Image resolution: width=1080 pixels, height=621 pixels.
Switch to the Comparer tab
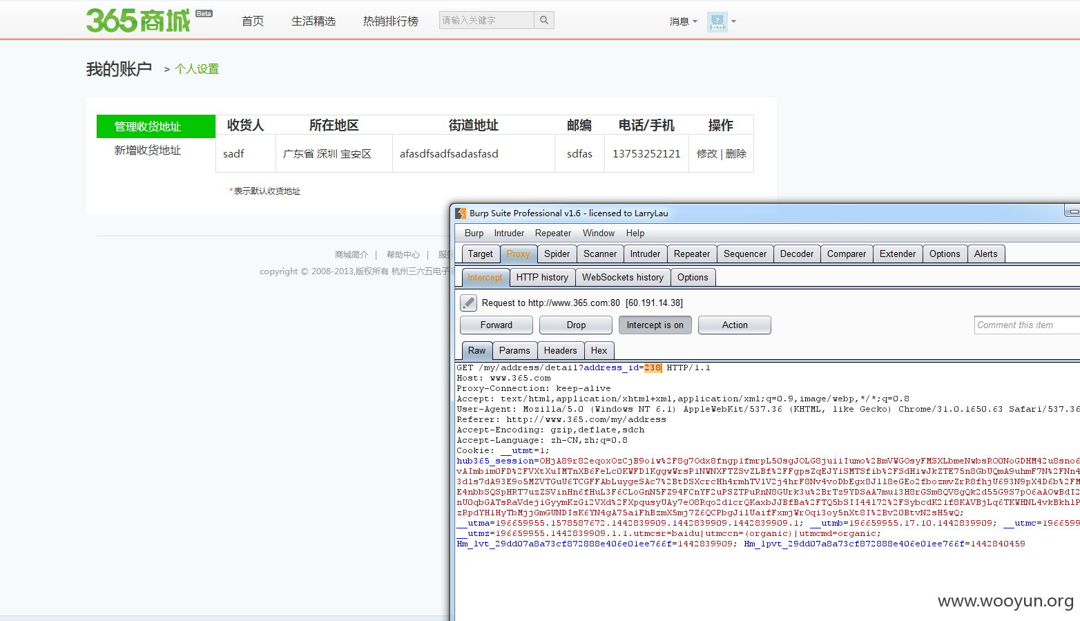(x=847, y=254)
